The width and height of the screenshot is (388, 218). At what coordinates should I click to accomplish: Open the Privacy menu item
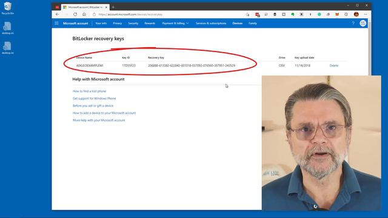point(117,23)
